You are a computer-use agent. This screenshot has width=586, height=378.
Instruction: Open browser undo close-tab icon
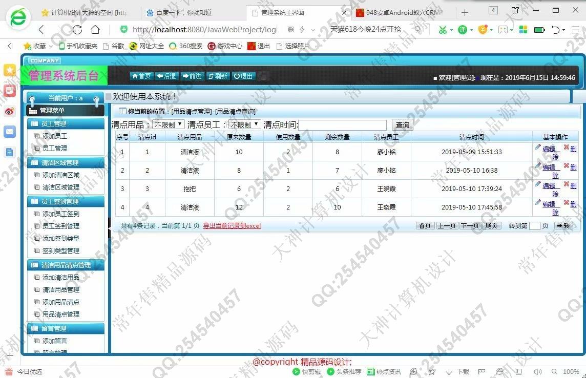point(556,30)
